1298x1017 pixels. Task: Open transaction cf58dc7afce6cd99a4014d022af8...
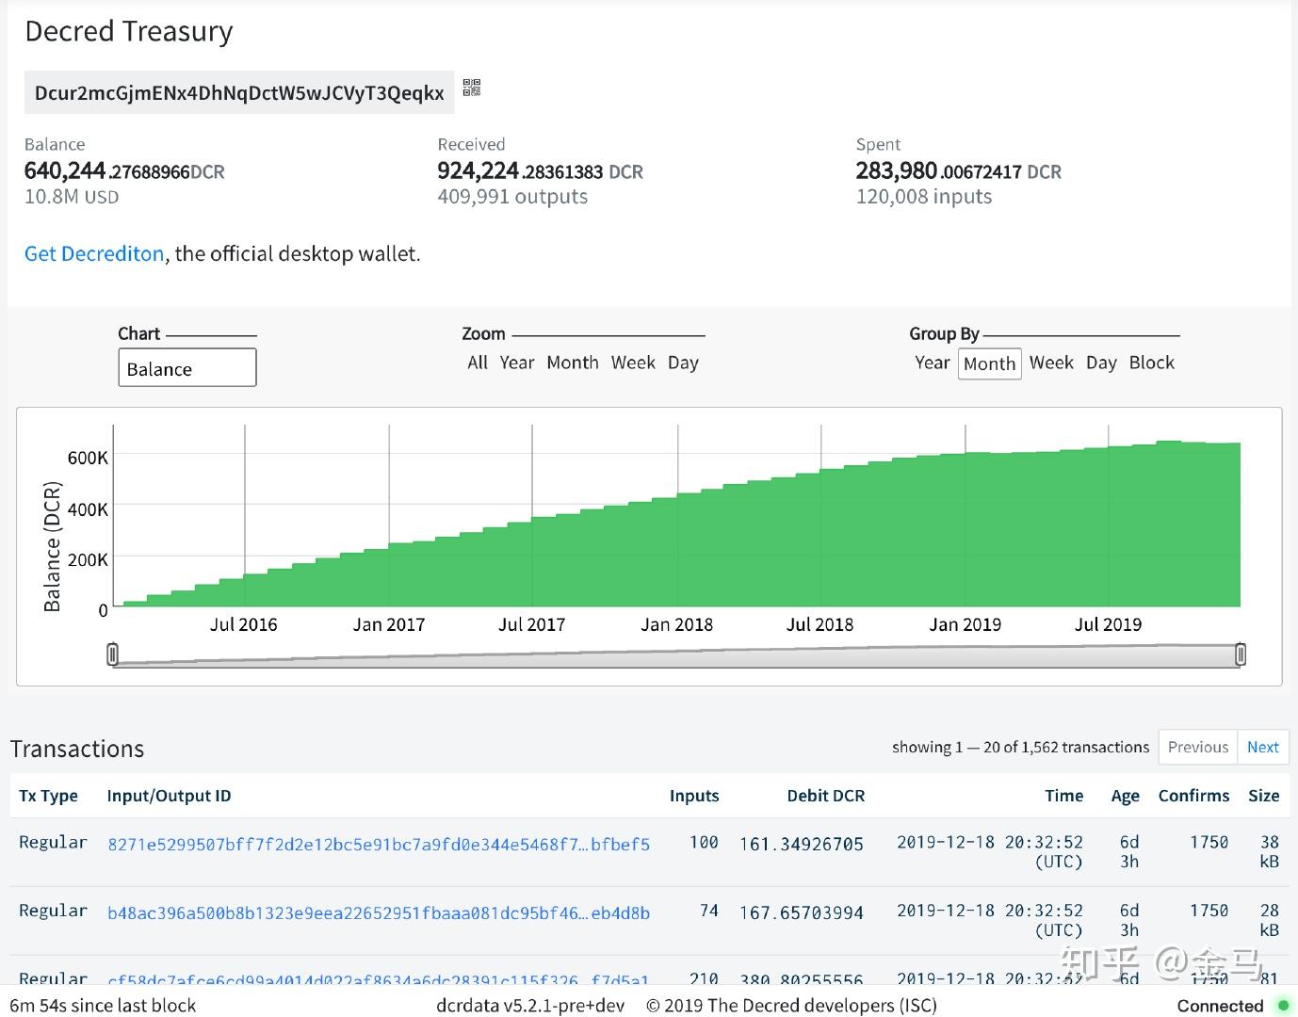point(379,979)
